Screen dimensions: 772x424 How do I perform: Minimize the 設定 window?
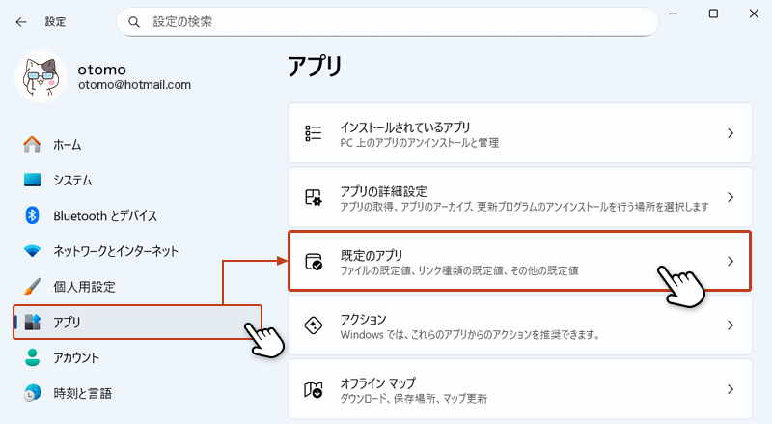pyautogui.click(x=673, y=14)
